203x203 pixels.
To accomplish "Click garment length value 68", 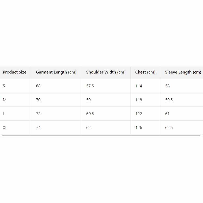I will pos(38,86).
